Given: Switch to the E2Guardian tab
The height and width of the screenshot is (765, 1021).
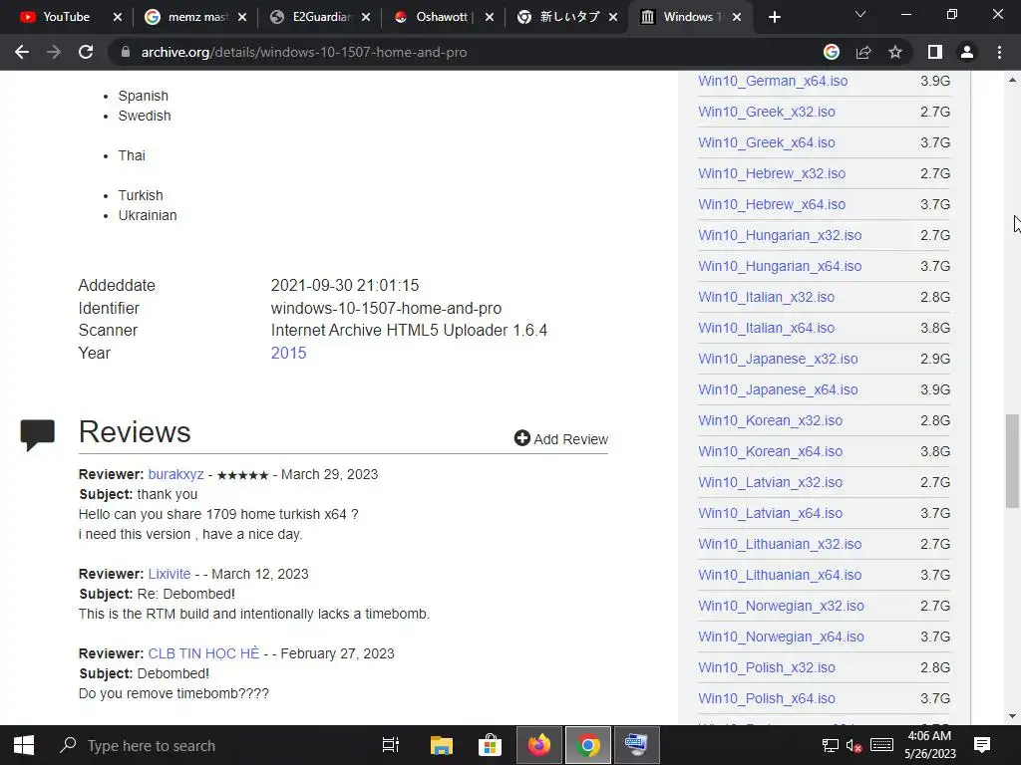Looking at the screenshot, I should [319, 17].
